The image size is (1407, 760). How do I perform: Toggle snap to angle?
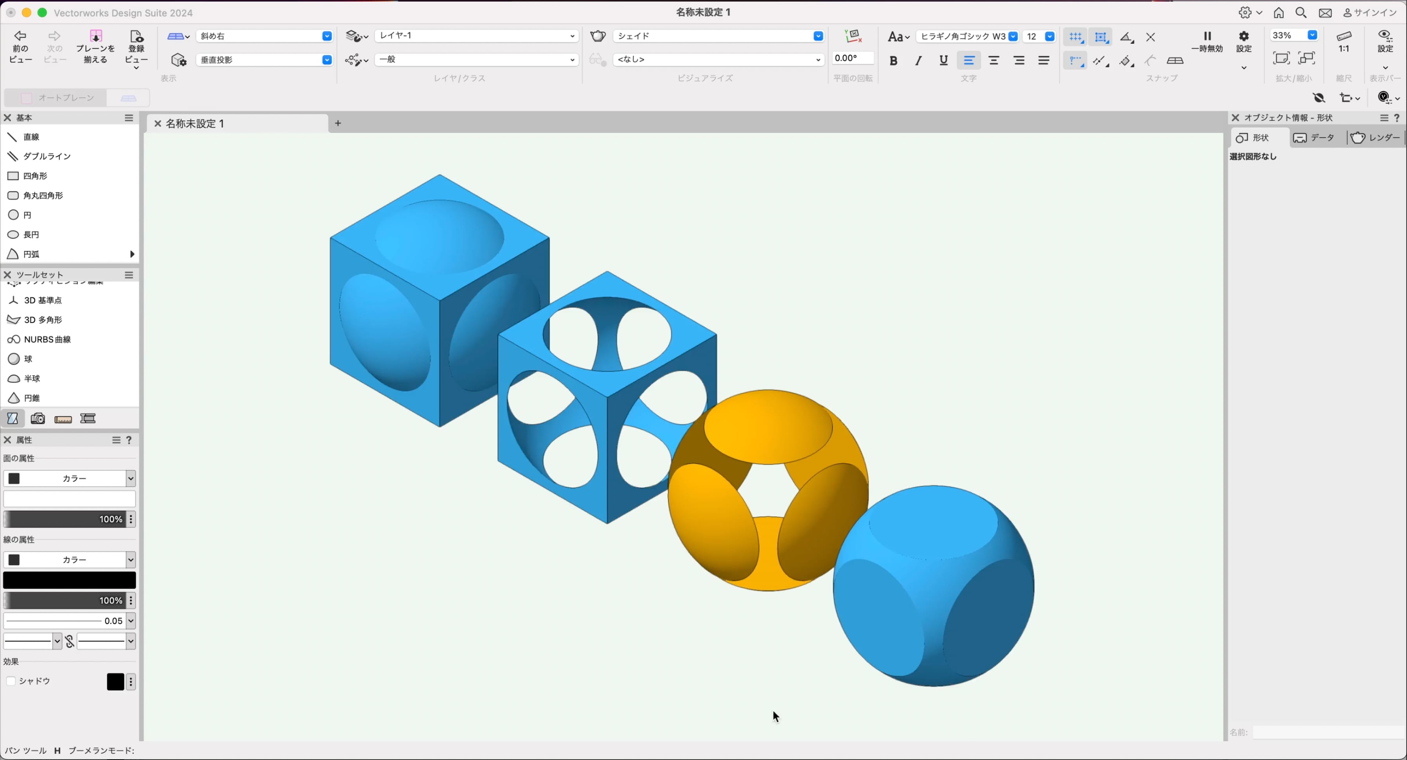pos(1126,37)
